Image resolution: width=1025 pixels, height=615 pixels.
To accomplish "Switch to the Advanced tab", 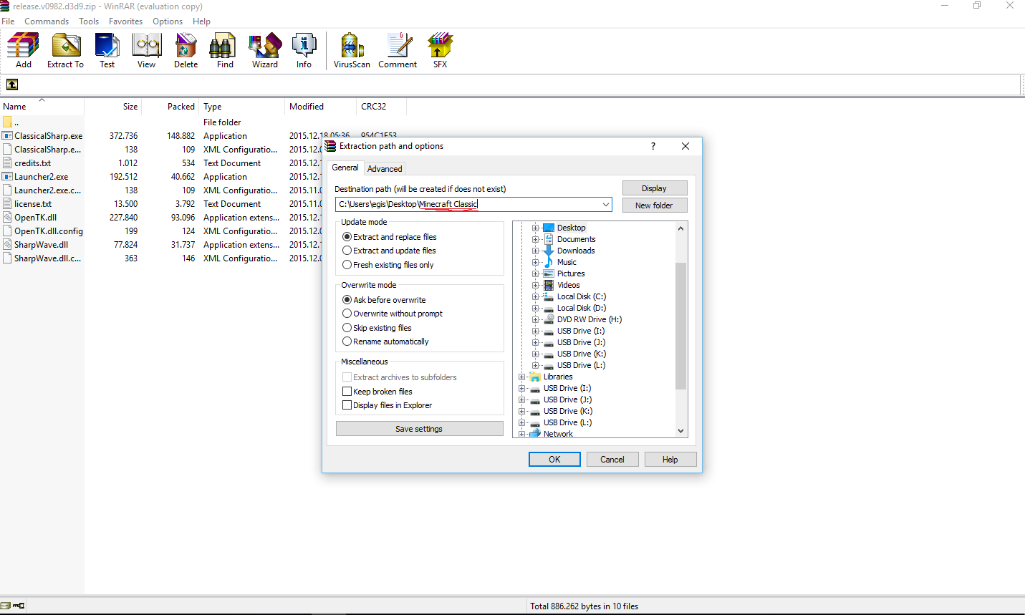I will [x=385, y=169].
